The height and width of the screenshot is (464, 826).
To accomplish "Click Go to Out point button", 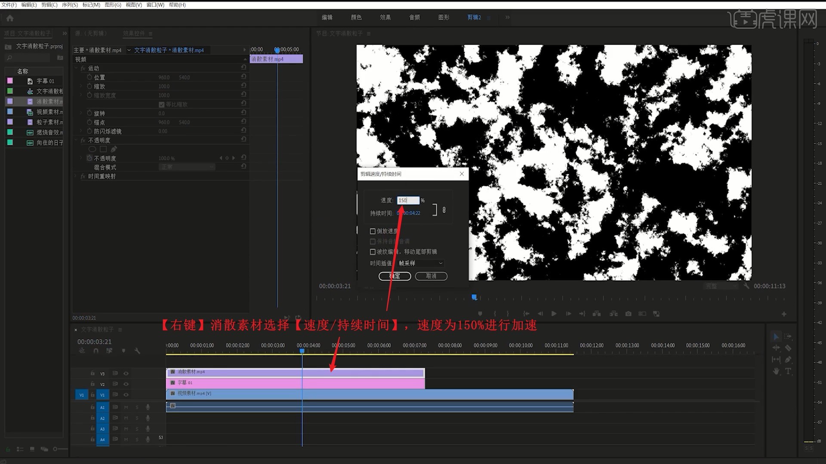I will (x=582, y=314).
